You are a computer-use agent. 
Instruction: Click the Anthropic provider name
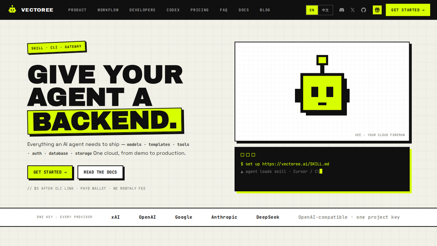224,217
